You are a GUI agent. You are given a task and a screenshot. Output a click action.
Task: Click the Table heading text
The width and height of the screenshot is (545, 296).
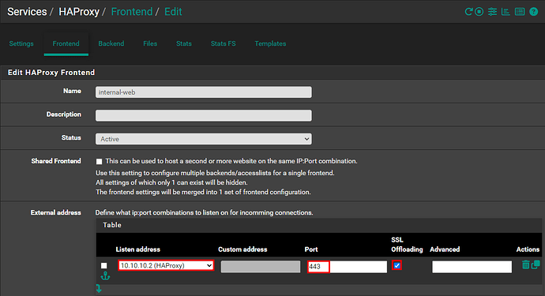click(x=112, y=225)
